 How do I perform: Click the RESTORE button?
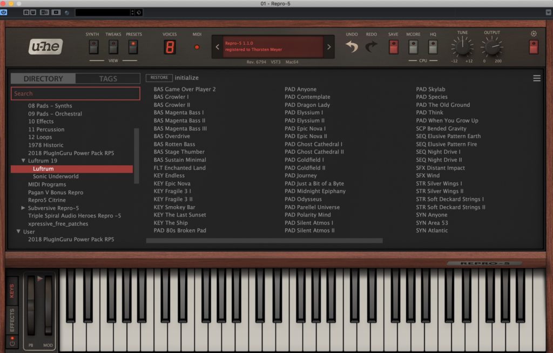(159, 78)
